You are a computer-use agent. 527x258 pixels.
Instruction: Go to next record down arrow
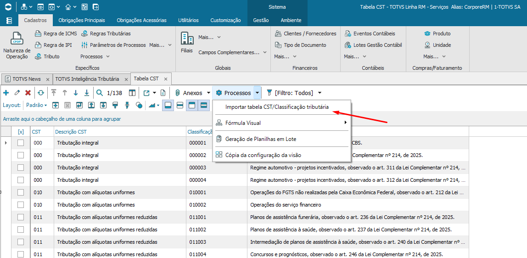point(76,93)
